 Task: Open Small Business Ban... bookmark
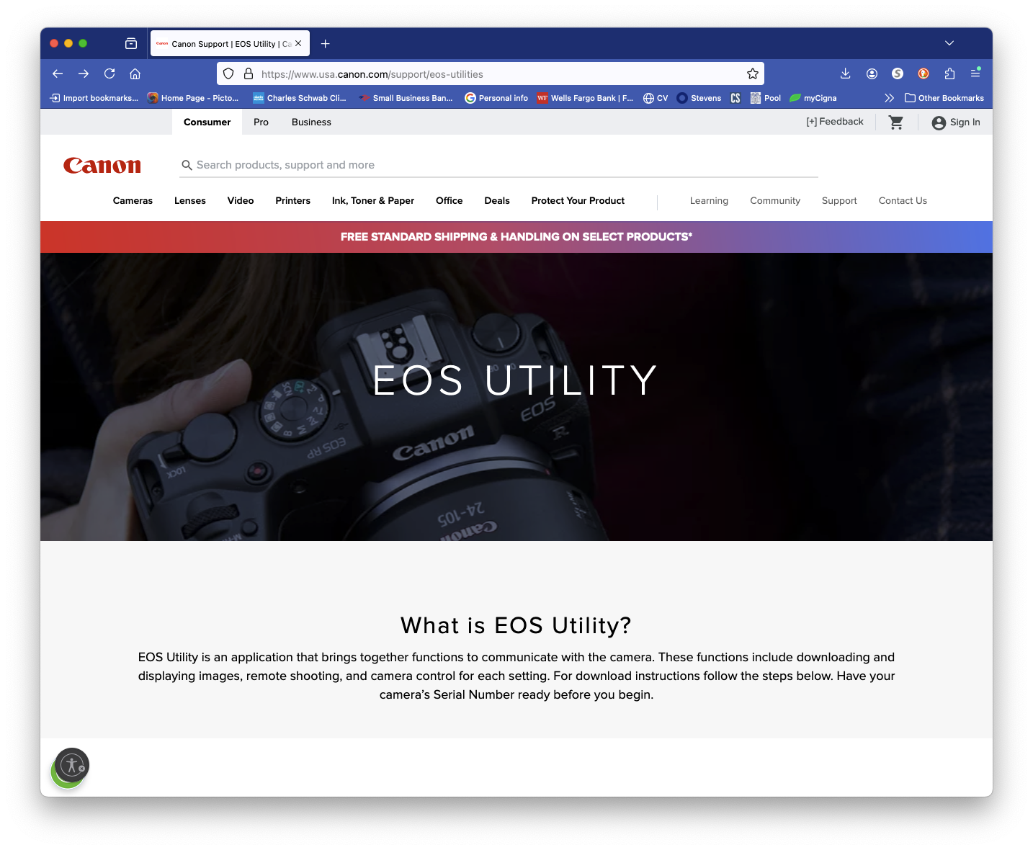click(406, 98)
